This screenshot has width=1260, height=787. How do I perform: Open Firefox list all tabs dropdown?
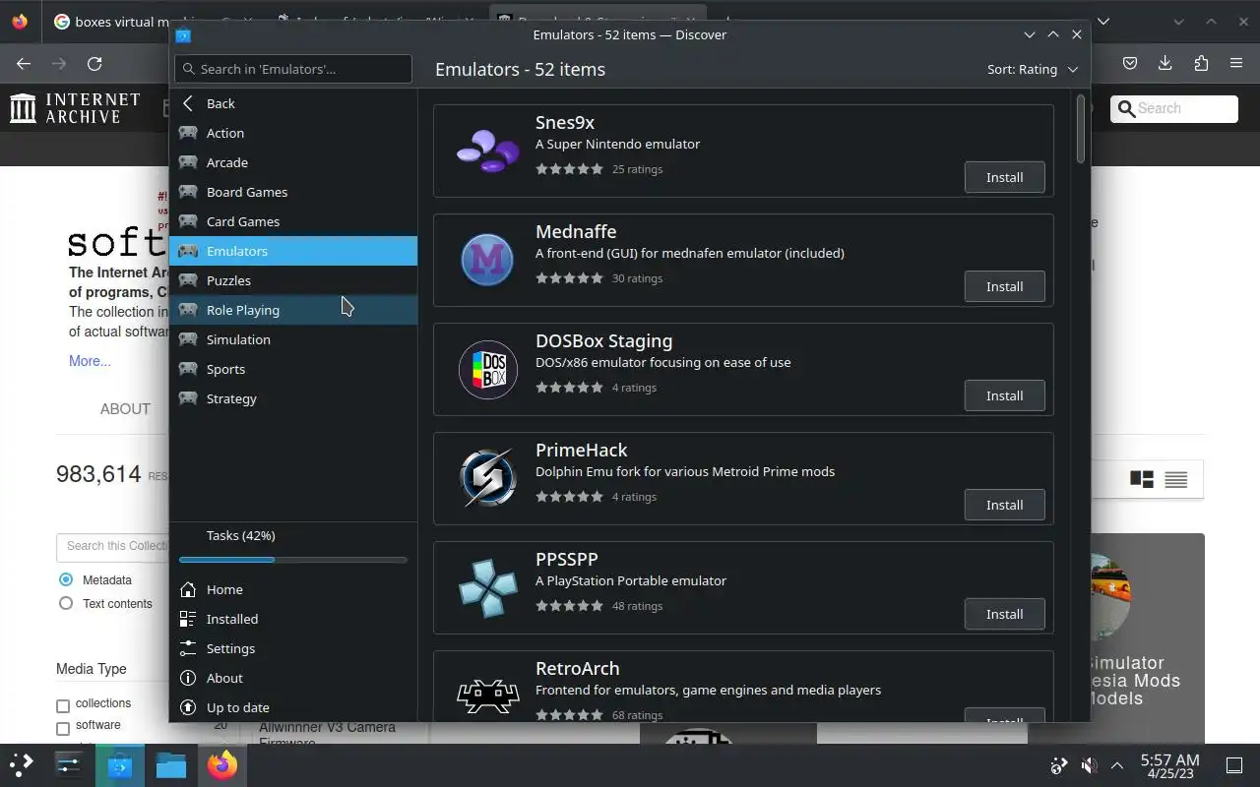[1103, 21]
